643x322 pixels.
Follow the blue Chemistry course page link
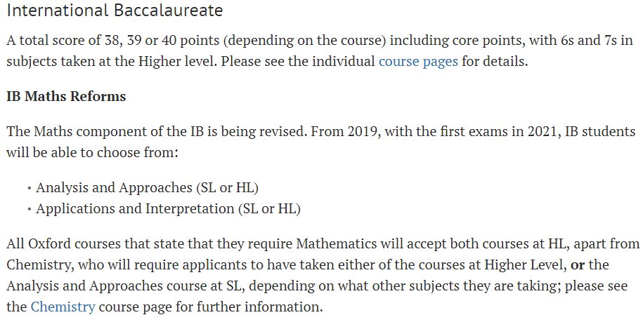coord(63,307)
